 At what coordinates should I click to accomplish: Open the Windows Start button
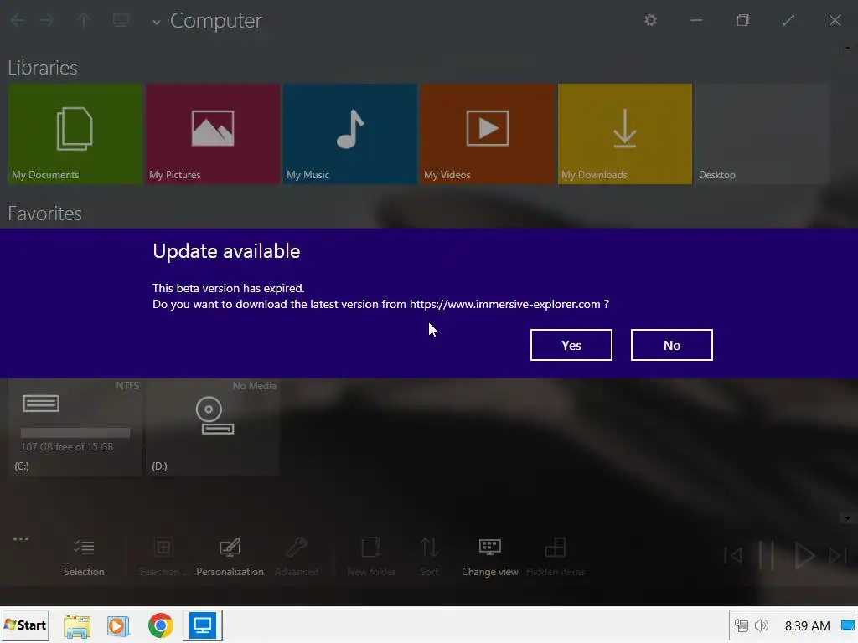[x=25, y=625]
